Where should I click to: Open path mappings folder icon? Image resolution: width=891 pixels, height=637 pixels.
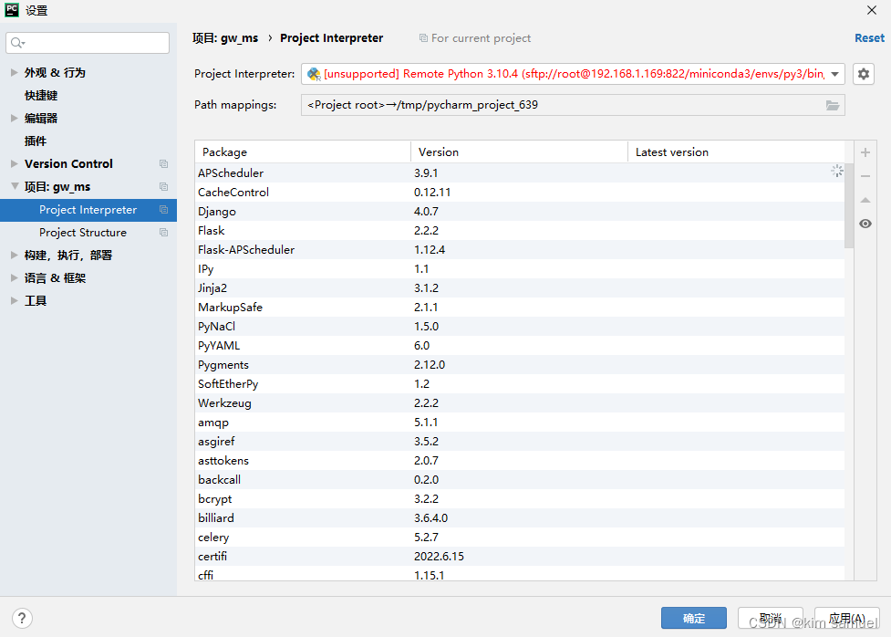pos(832,105)
